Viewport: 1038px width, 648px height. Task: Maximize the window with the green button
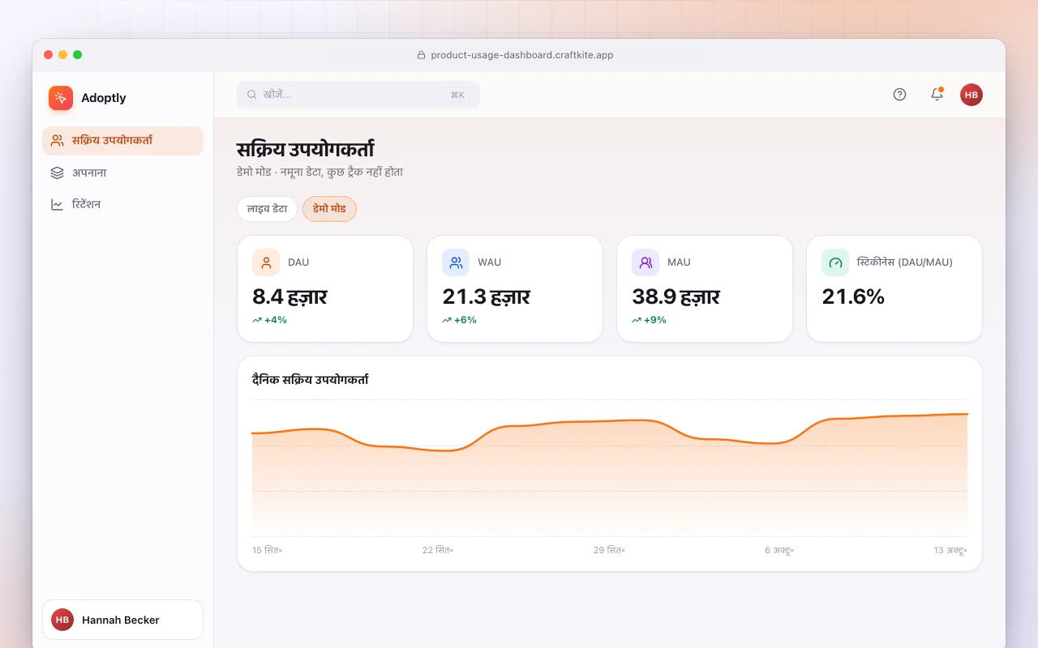(x=77, y=55)
